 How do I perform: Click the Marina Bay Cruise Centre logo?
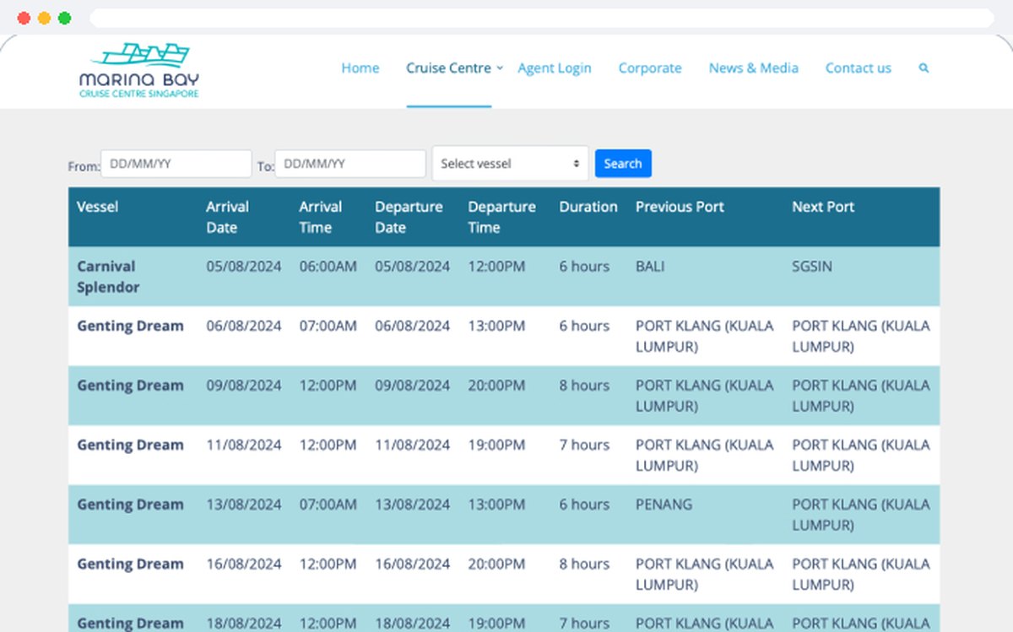pyautogui.click(x=139, y=70)
